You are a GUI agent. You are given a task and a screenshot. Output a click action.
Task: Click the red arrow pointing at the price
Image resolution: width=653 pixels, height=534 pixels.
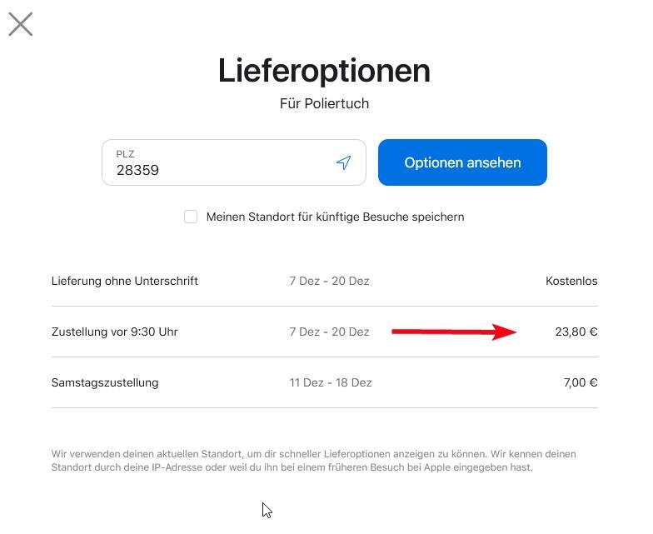point(455,332)
